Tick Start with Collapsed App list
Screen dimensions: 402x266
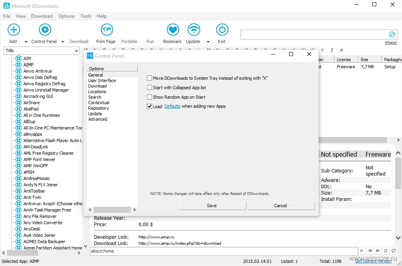(150, 87)
